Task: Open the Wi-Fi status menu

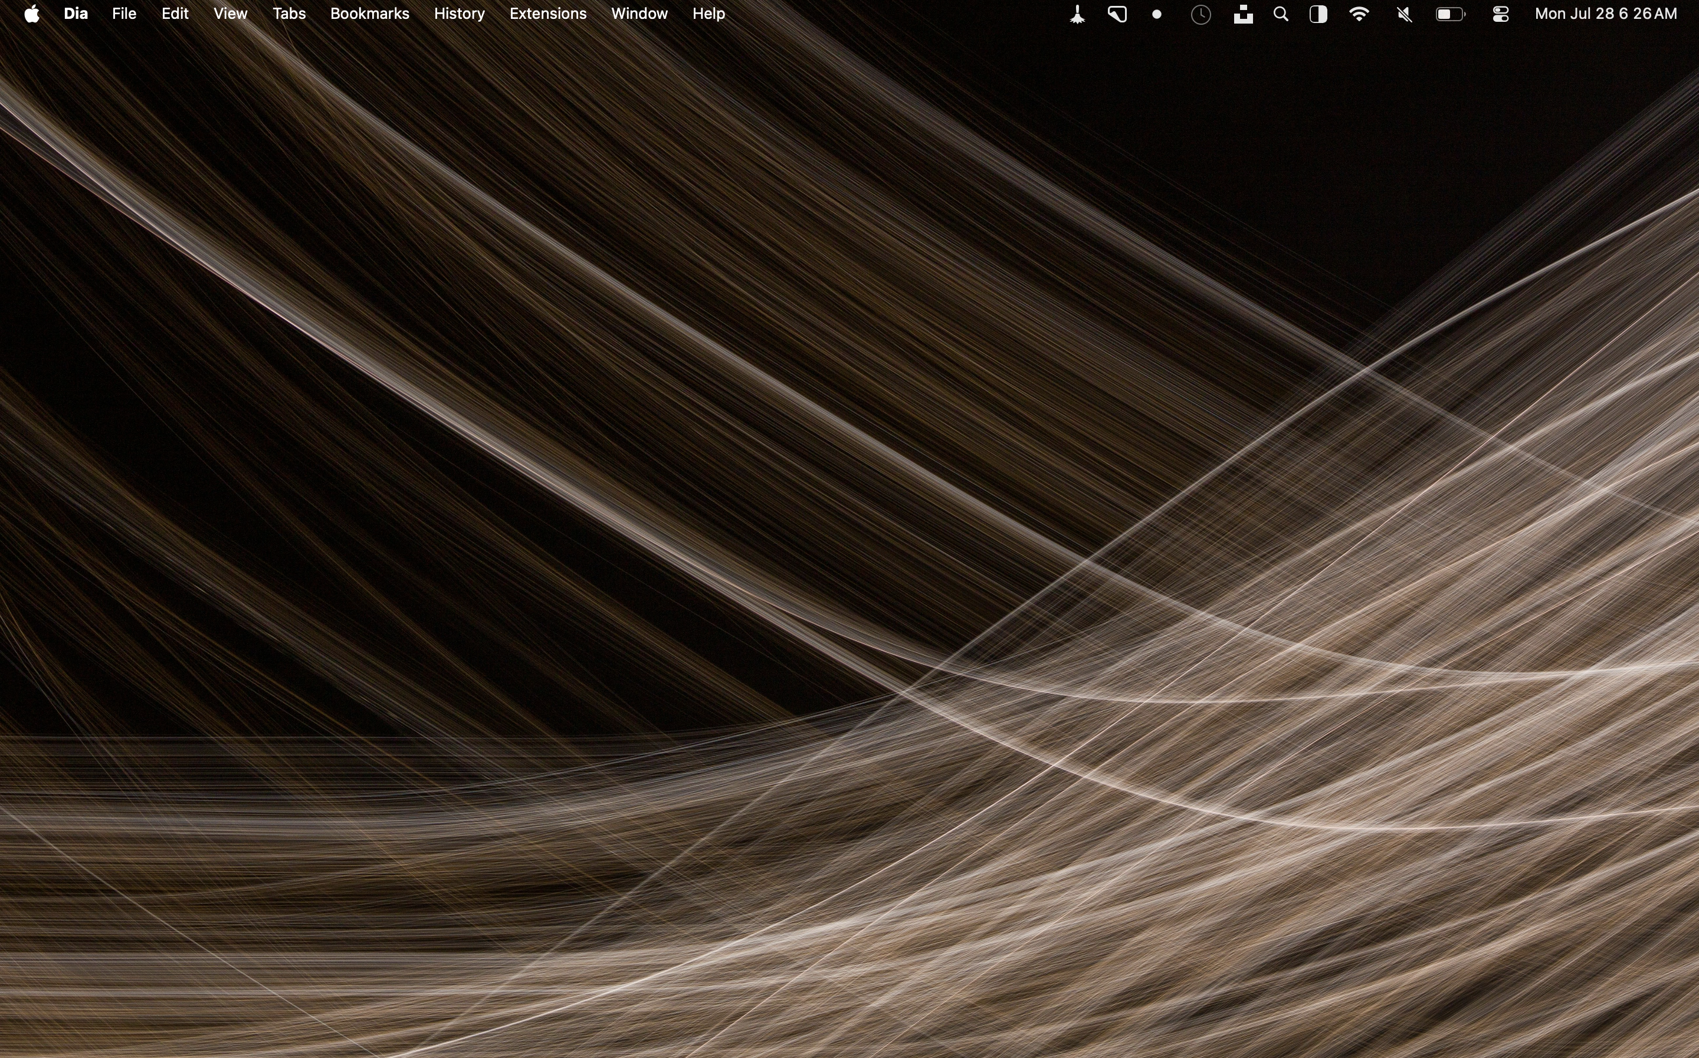Action: [x=1359, y=14]
